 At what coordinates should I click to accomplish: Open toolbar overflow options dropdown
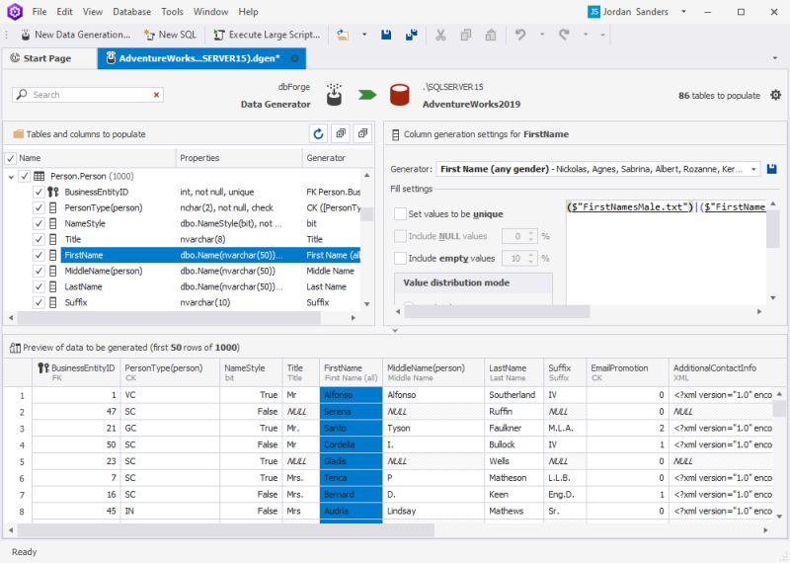[x=602, y=35]
